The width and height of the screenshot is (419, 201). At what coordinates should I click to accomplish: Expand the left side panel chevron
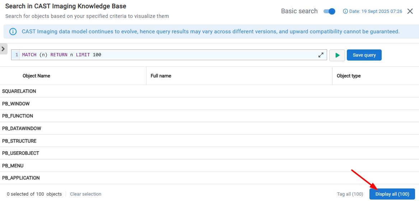click(3, 48)
